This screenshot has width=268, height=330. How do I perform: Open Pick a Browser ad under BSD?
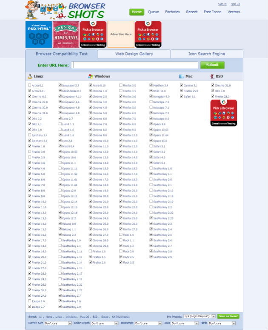coord(224,113)
